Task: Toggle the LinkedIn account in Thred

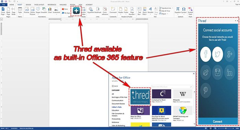Action: click(229, 73)
